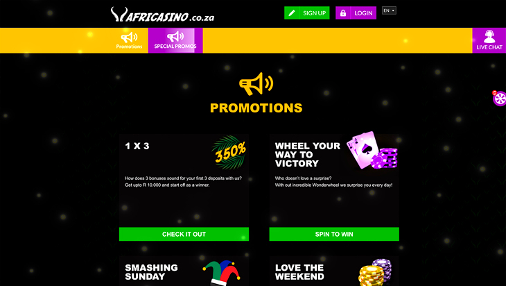Select the 1 X 3 promotion title
This screenshot has width=506, height=286.
pos(137,146)
